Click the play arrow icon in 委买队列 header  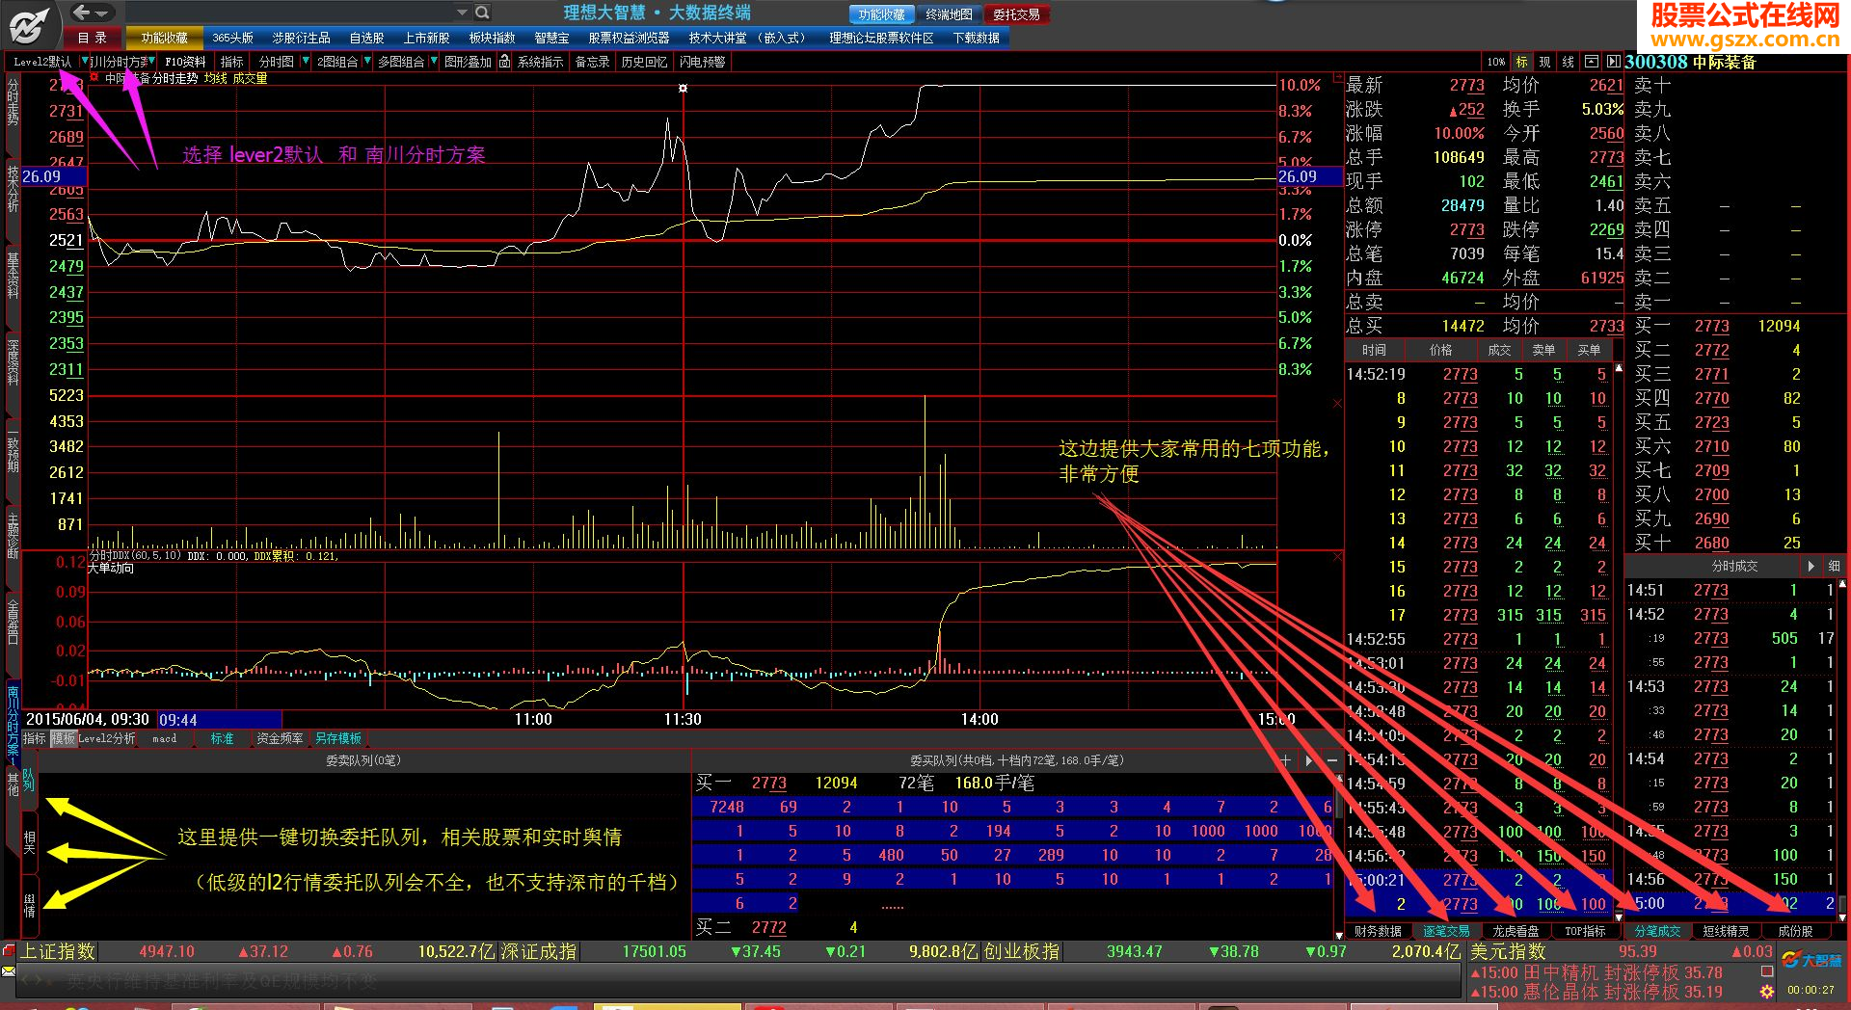tap(1308, 760)
